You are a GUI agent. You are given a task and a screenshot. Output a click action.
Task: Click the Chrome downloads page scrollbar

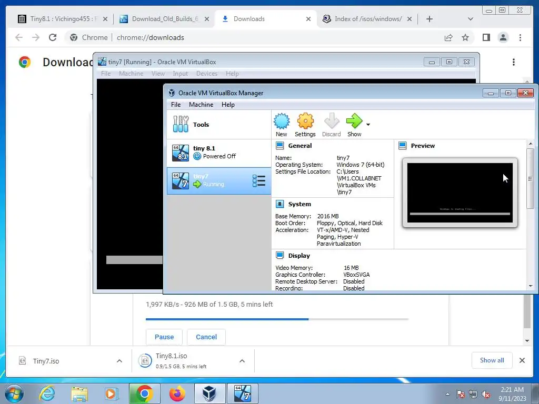pyautogui.click(x=527, y=311)
